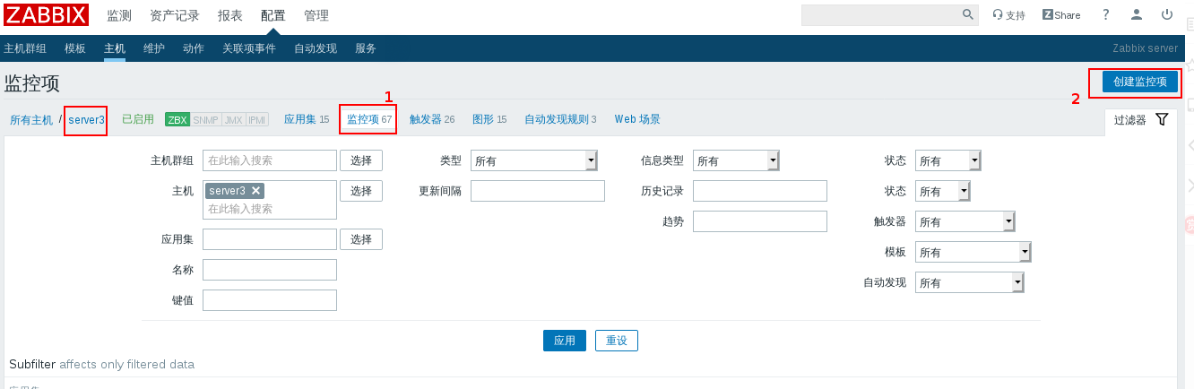Go to 自动发现 submenu
Image resolution: width=1194 pixels, height=389 pixels.
pyautogui.click(x=316, y=48)
